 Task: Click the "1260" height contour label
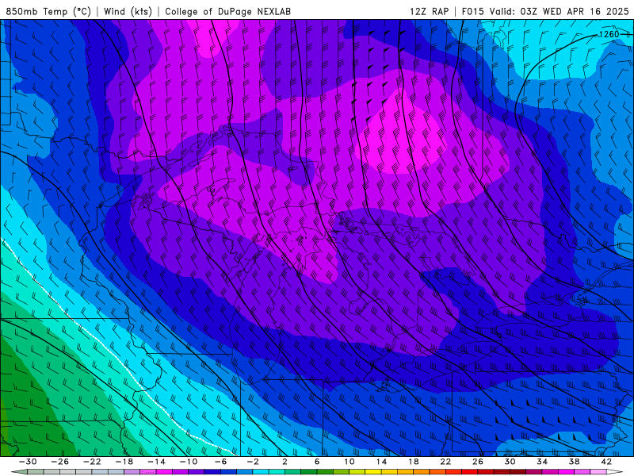coord(609,34)
